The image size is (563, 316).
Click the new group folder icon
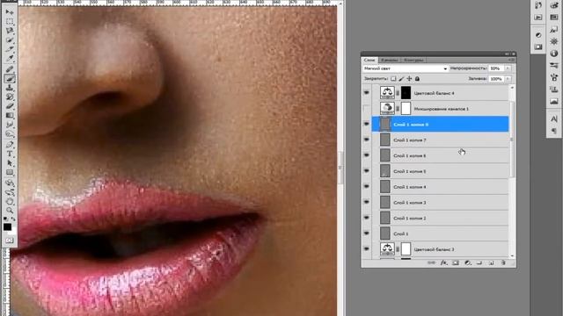tap(479, 262)
